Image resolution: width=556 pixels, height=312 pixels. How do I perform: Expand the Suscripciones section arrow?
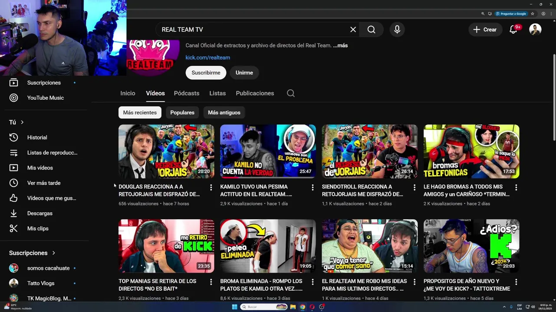click(x=54, y=253)
